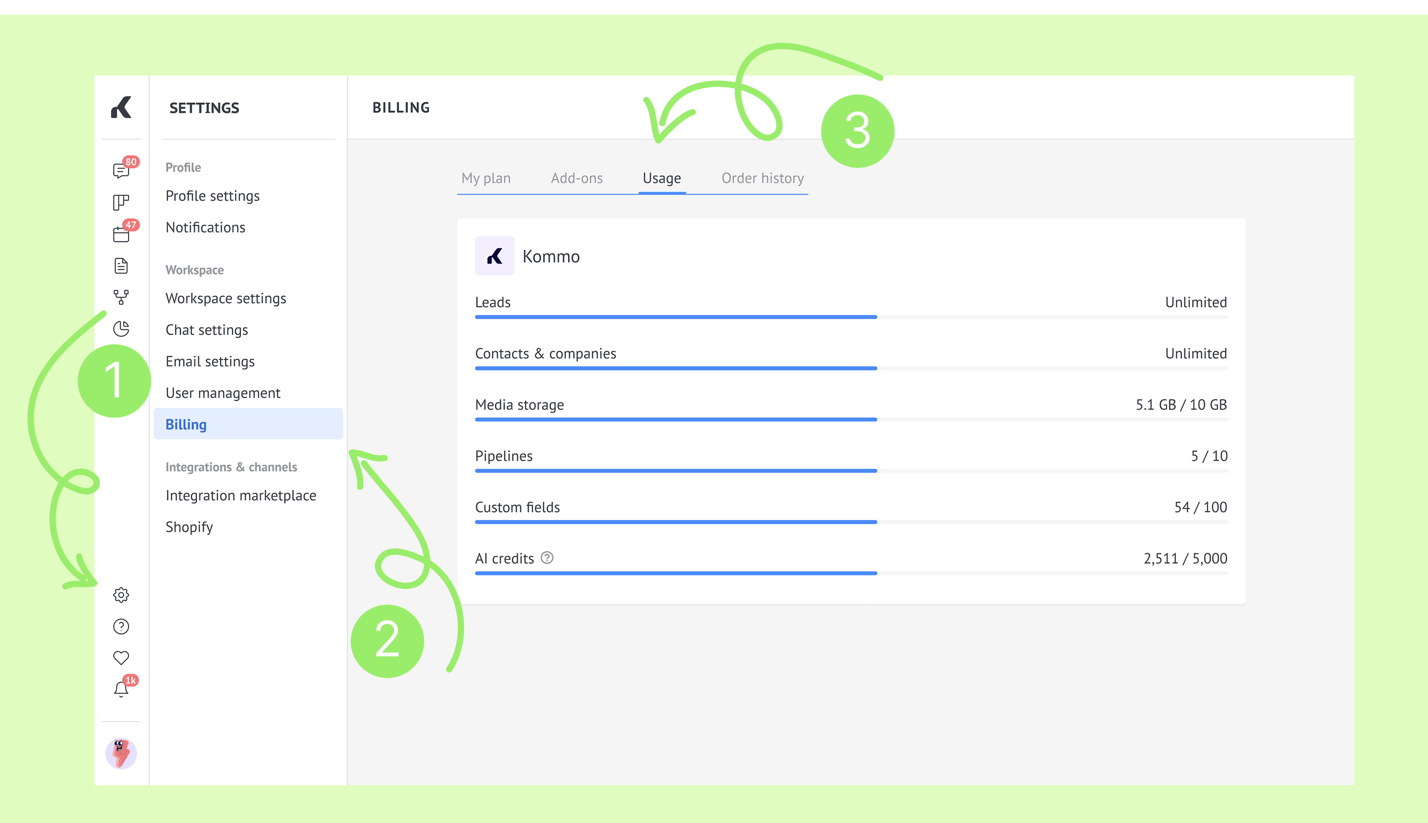Image resolution: width=1428 pixels, height=823 pixels.
Task: Open Shopify integration settings
Action: coord(189,527)
